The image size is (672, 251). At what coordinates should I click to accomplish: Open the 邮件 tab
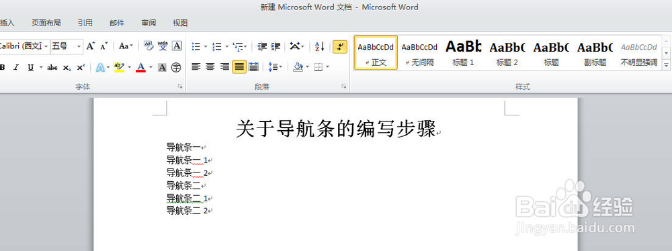(x=117, y=23)
